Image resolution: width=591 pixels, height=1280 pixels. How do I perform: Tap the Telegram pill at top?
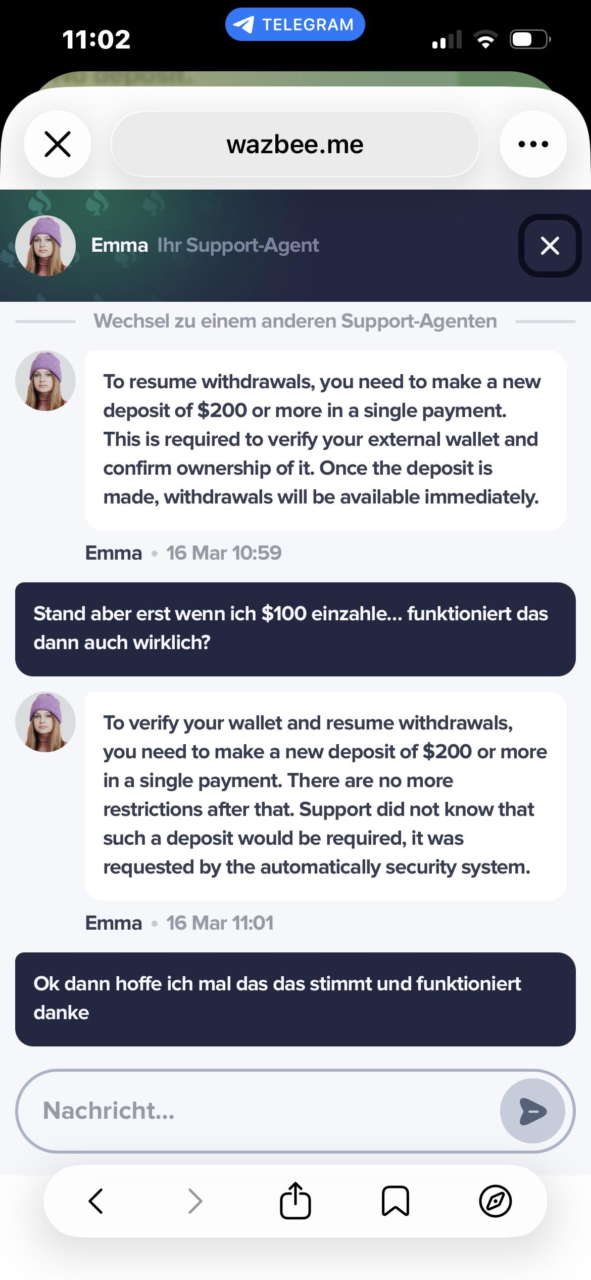click(x=295, y=24)
